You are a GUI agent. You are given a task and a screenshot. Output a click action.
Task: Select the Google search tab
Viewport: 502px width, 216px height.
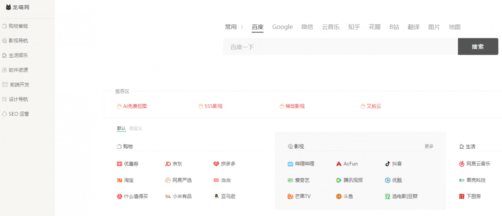tap(282, 27)
